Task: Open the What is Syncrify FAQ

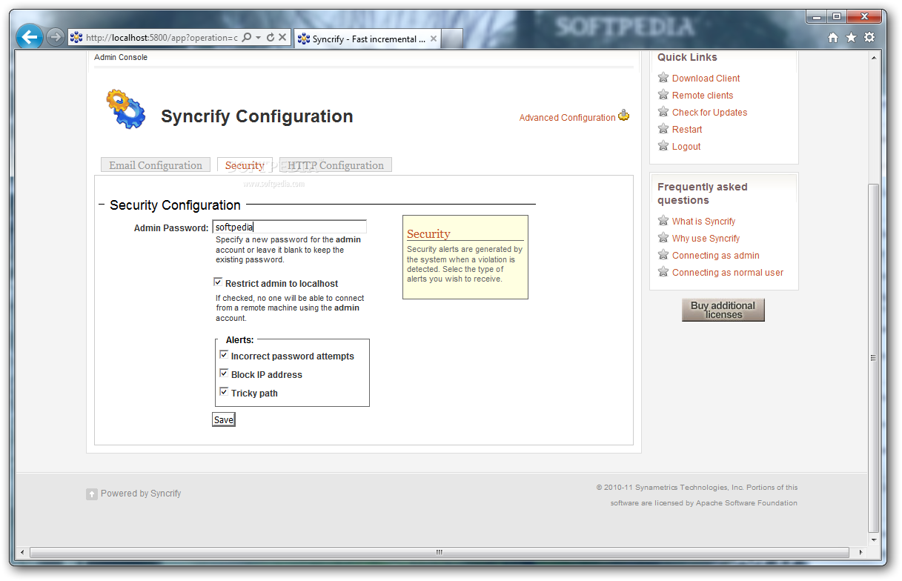Action: (703, 222)
